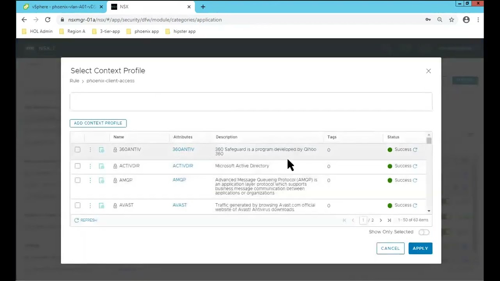
Task: Click the profile icon in ACTIVDIR row
Action: coord(102,166)
